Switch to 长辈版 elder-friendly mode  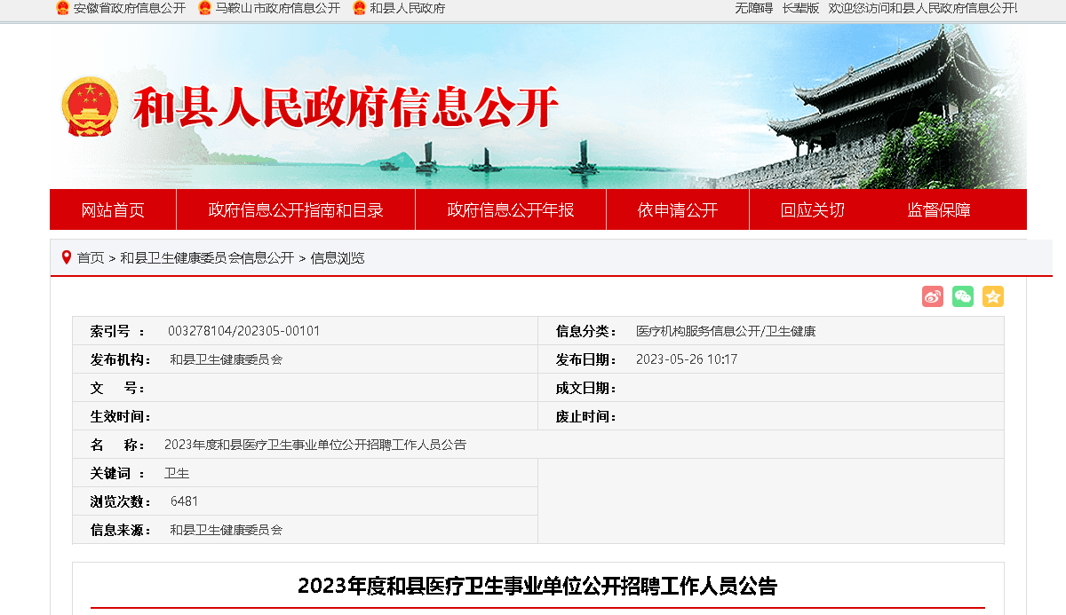800,8
